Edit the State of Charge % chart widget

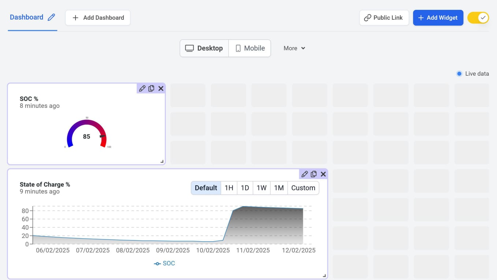tap(304, 174)
